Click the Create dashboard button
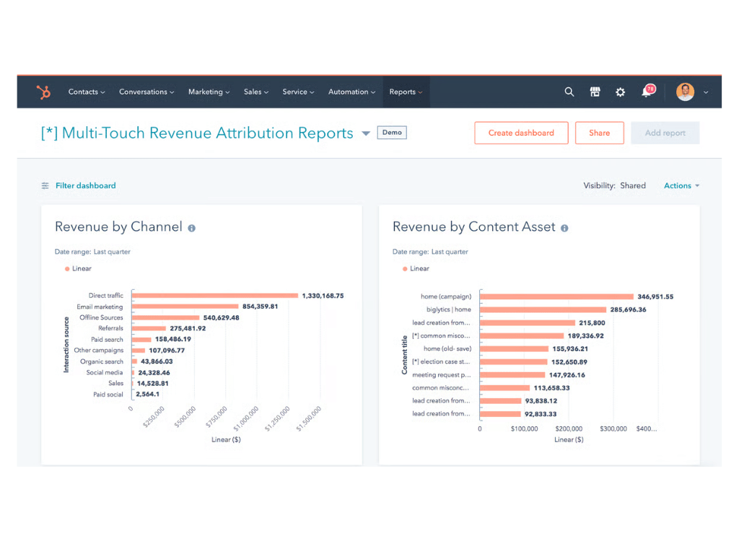Screen dimensions: 739x541 521,133
